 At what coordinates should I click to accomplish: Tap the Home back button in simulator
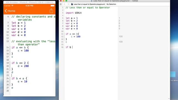(10, 11)
